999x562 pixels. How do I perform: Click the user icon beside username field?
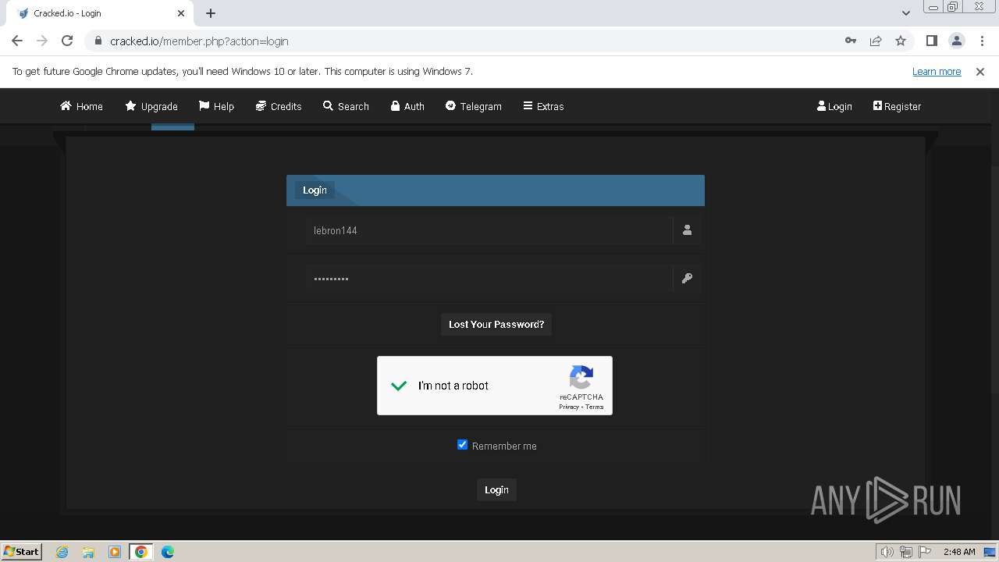(687, 230)
